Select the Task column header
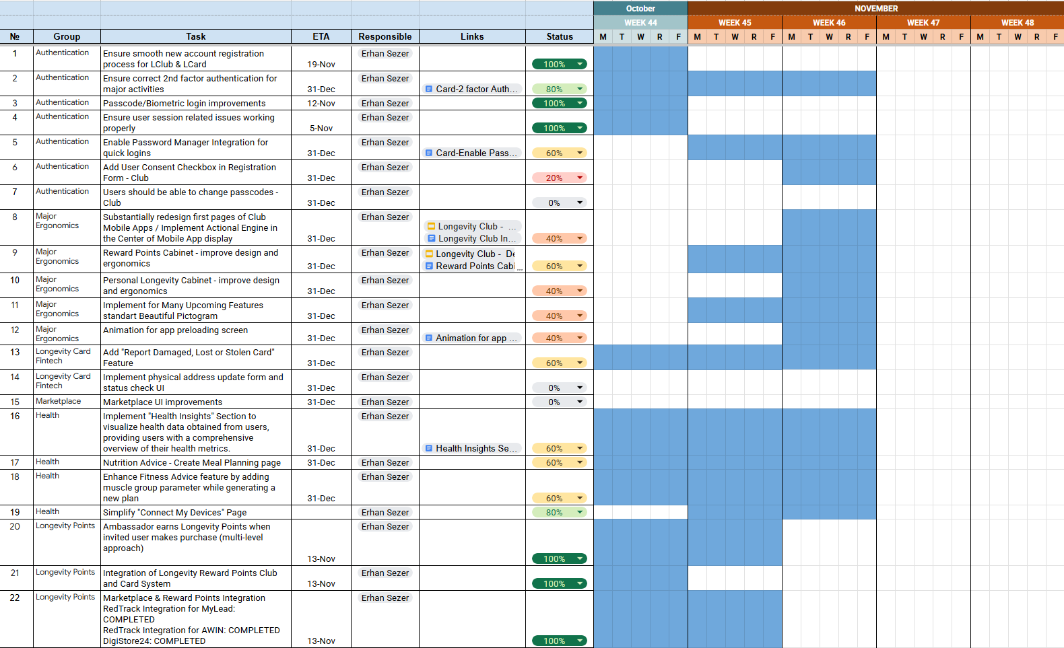Viewport: 1064px width, 648px height. click(196, 36)
